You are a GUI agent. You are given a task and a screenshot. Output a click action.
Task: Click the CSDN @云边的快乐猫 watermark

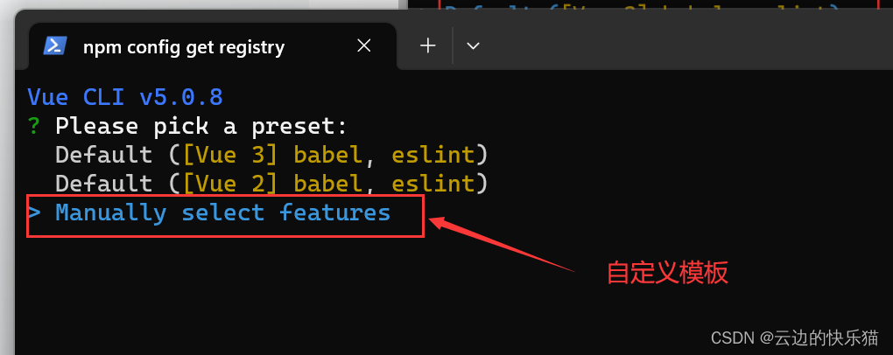click(794, 338)
